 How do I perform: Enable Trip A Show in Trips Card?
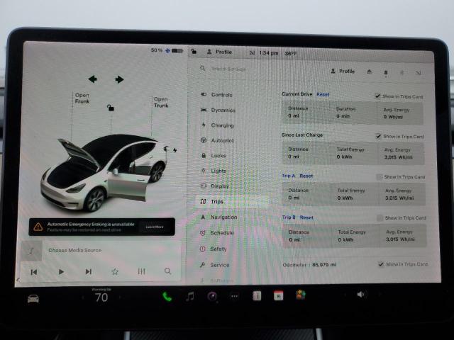(379, 176)
